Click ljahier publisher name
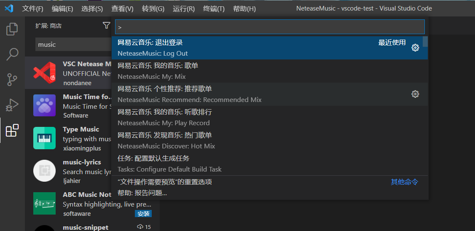The image size is (475, 231). coord(72,181)
